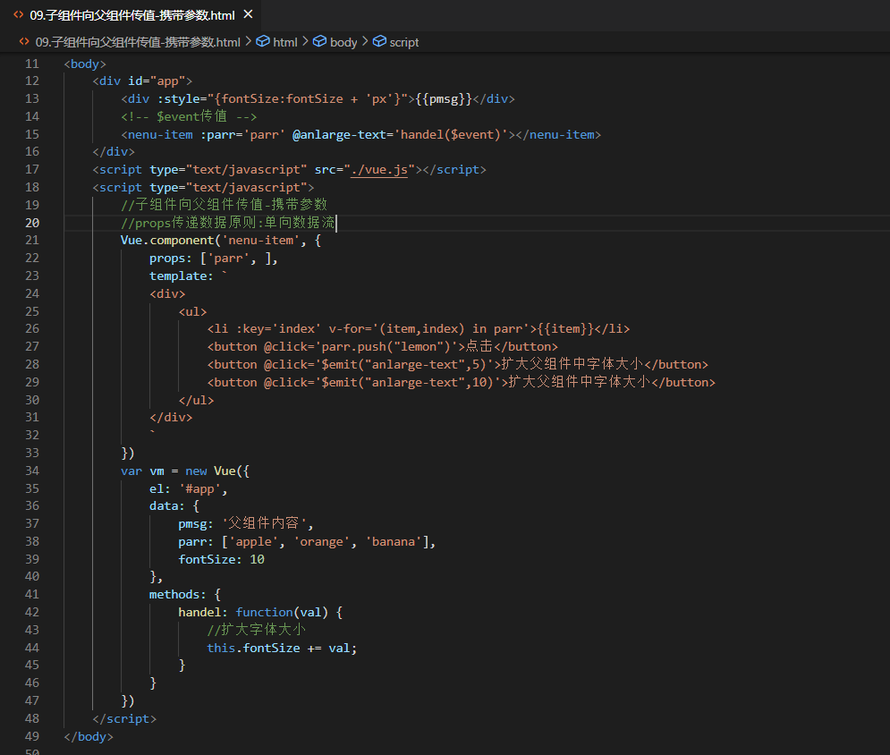
Task: Click the HTML file icon in the editor tab
Action: point(18,15)
